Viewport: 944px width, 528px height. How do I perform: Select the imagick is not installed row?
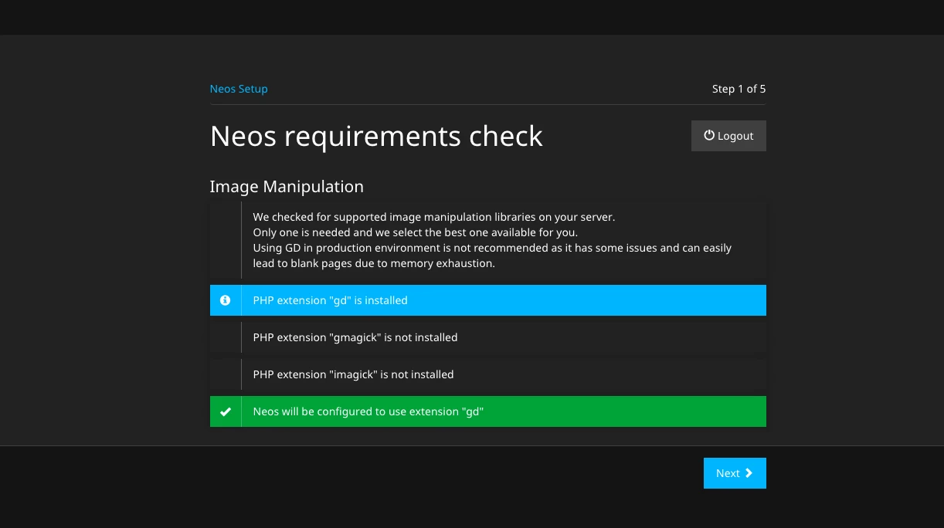(488, 374)
